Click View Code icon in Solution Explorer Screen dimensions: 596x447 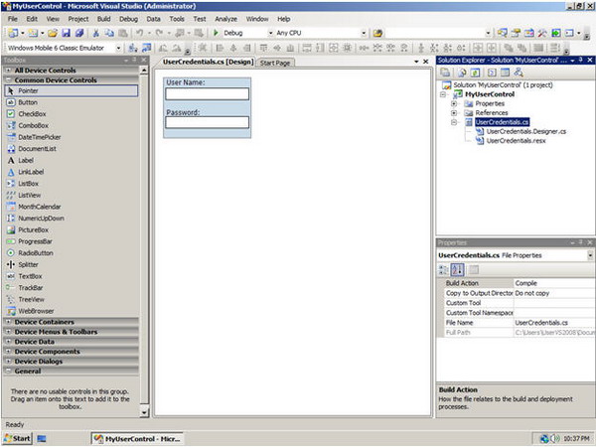point(492,73)
